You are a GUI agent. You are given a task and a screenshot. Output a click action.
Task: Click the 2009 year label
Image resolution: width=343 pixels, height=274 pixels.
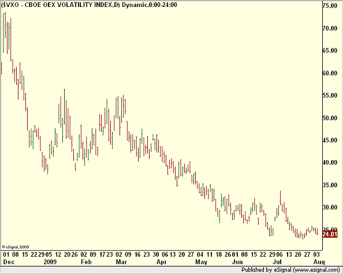click(50, 262)
